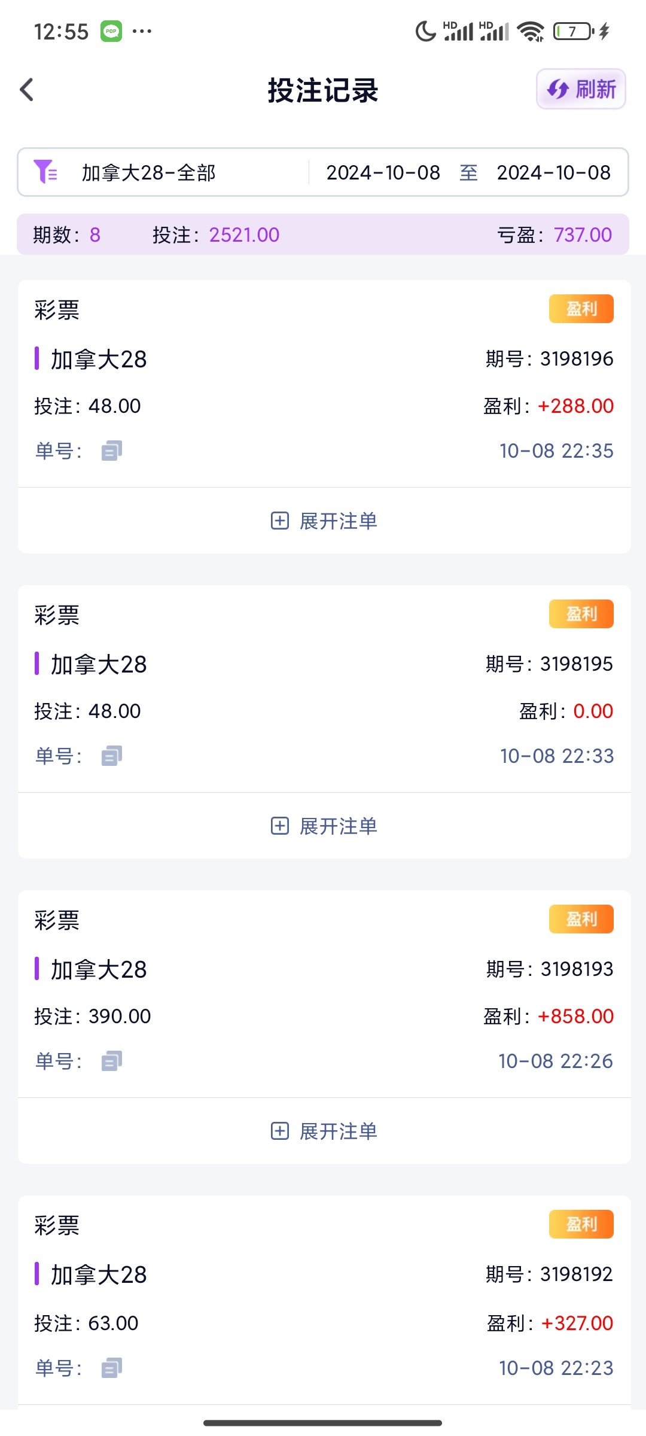Copy order number for issue 3198196
646x1436 pixels.
tap(112, 451)
